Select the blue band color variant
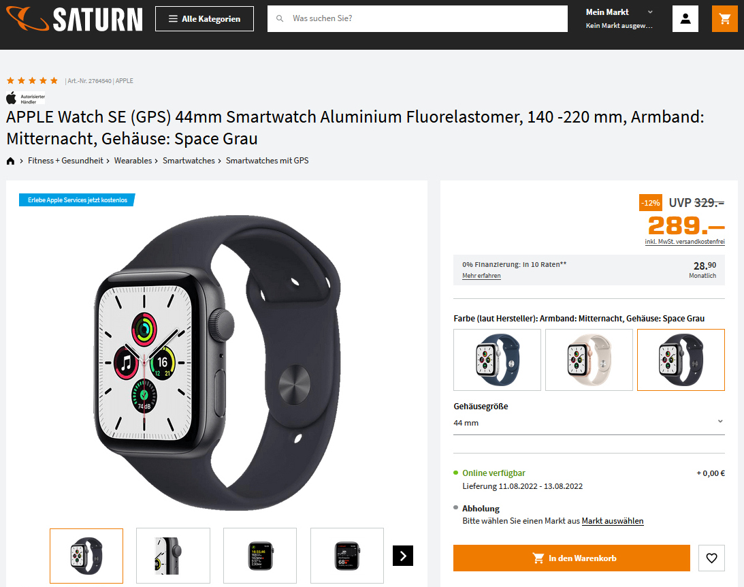The image size is (744, 587). pos(498,360)
